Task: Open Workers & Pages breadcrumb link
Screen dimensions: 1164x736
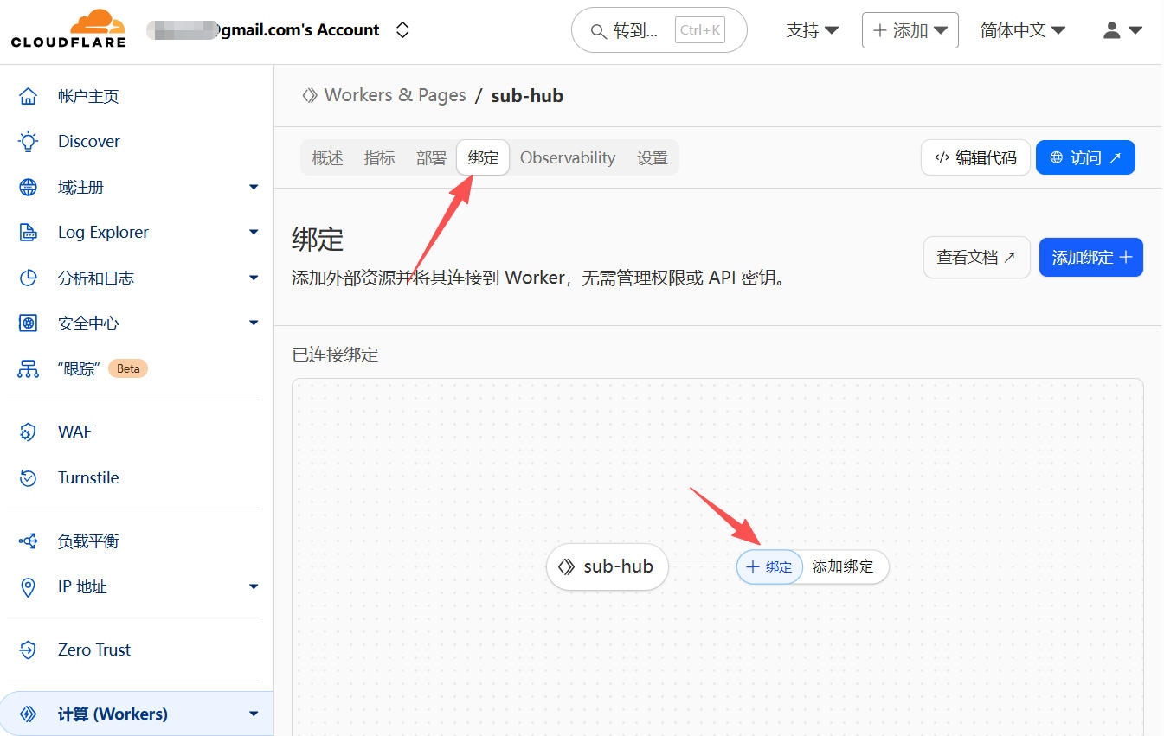Action: coord(394,95)
